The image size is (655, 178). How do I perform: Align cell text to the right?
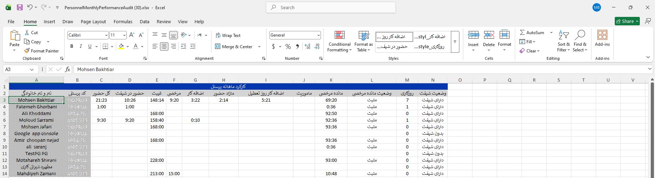tap(173, 46)
